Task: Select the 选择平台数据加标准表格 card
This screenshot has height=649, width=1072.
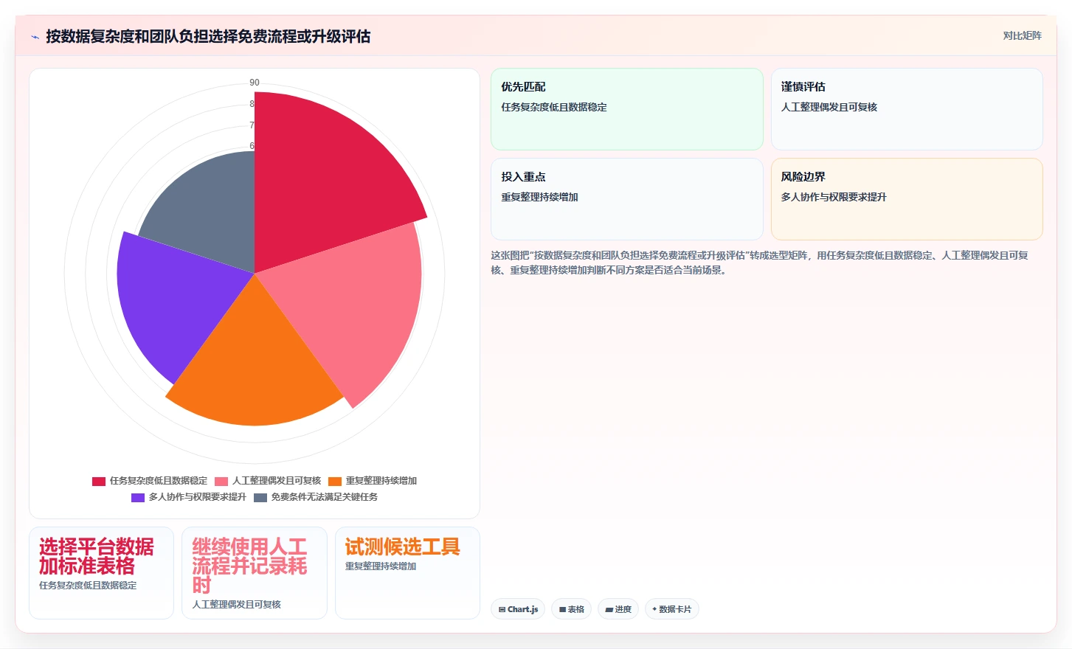Action: pyautogui.click(x=102, y=573)
